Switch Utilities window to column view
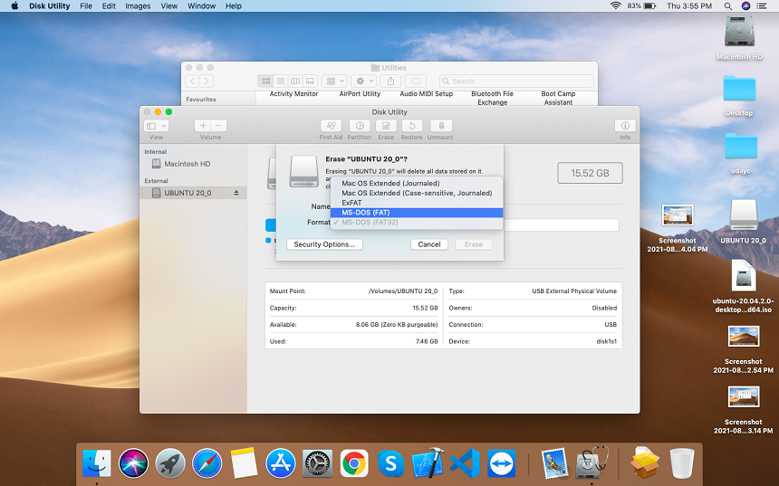This screenshot has height=486, width=779. click(x=295, y=81)
